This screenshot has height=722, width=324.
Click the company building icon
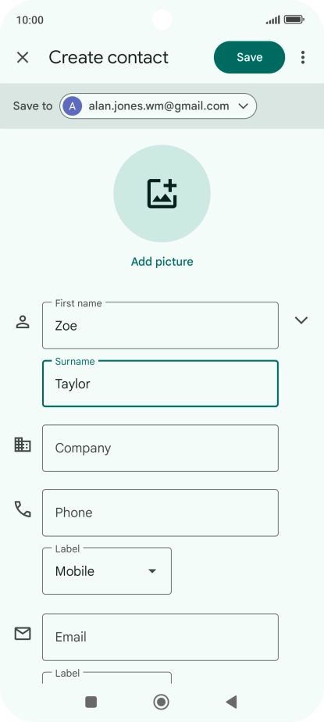[x=23, y=445]
